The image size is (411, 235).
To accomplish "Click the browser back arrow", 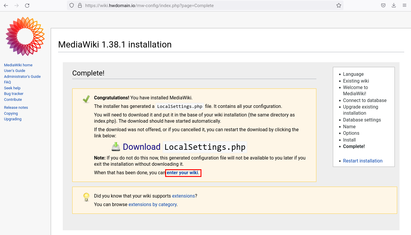I will point(6,5).
